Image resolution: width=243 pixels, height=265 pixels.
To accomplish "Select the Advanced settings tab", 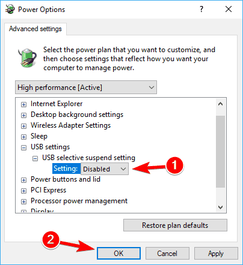I will point(35,29).
